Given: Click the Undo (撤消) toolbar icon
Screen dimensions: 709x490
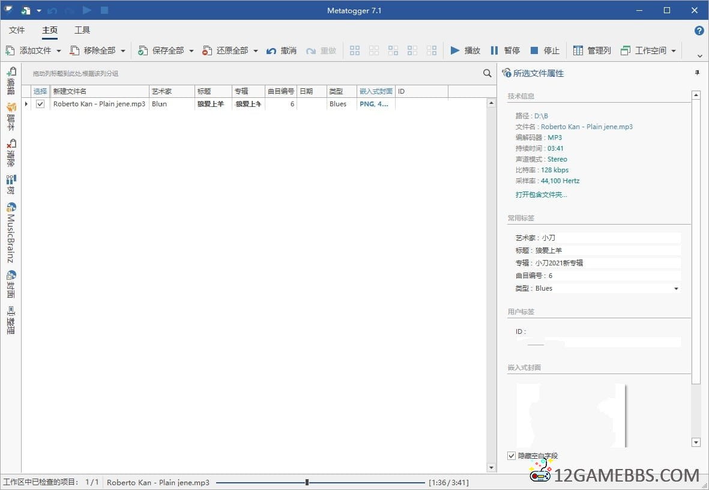Looking at the screenshot, I should [272, 50].
